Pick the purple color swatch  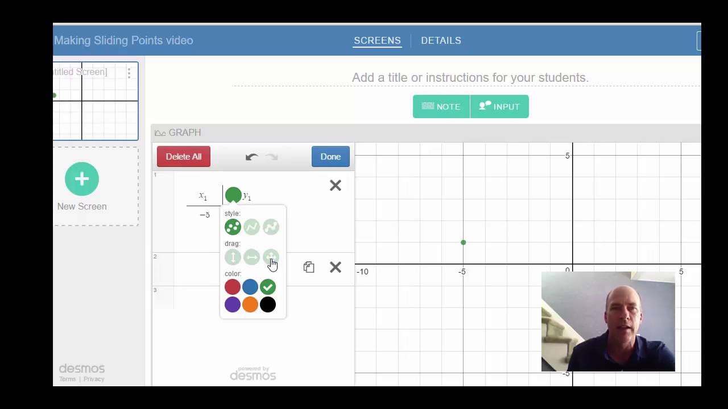point(233,304)
